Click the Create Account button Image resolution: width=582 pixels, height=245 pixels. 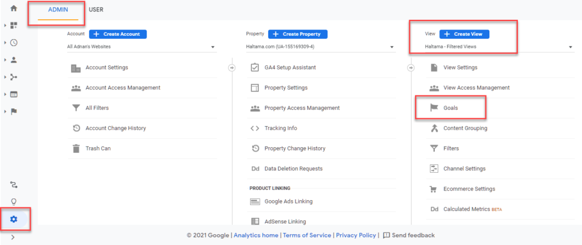point(118,34)
